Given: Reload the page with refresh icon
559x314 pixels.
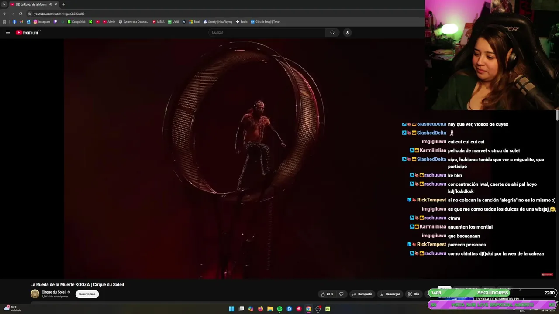Looking at the screenshot, I should pos(20,14).
